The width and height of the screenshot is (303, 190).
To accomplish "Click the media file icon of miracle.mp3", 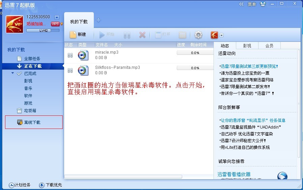I will coord(83,55).
